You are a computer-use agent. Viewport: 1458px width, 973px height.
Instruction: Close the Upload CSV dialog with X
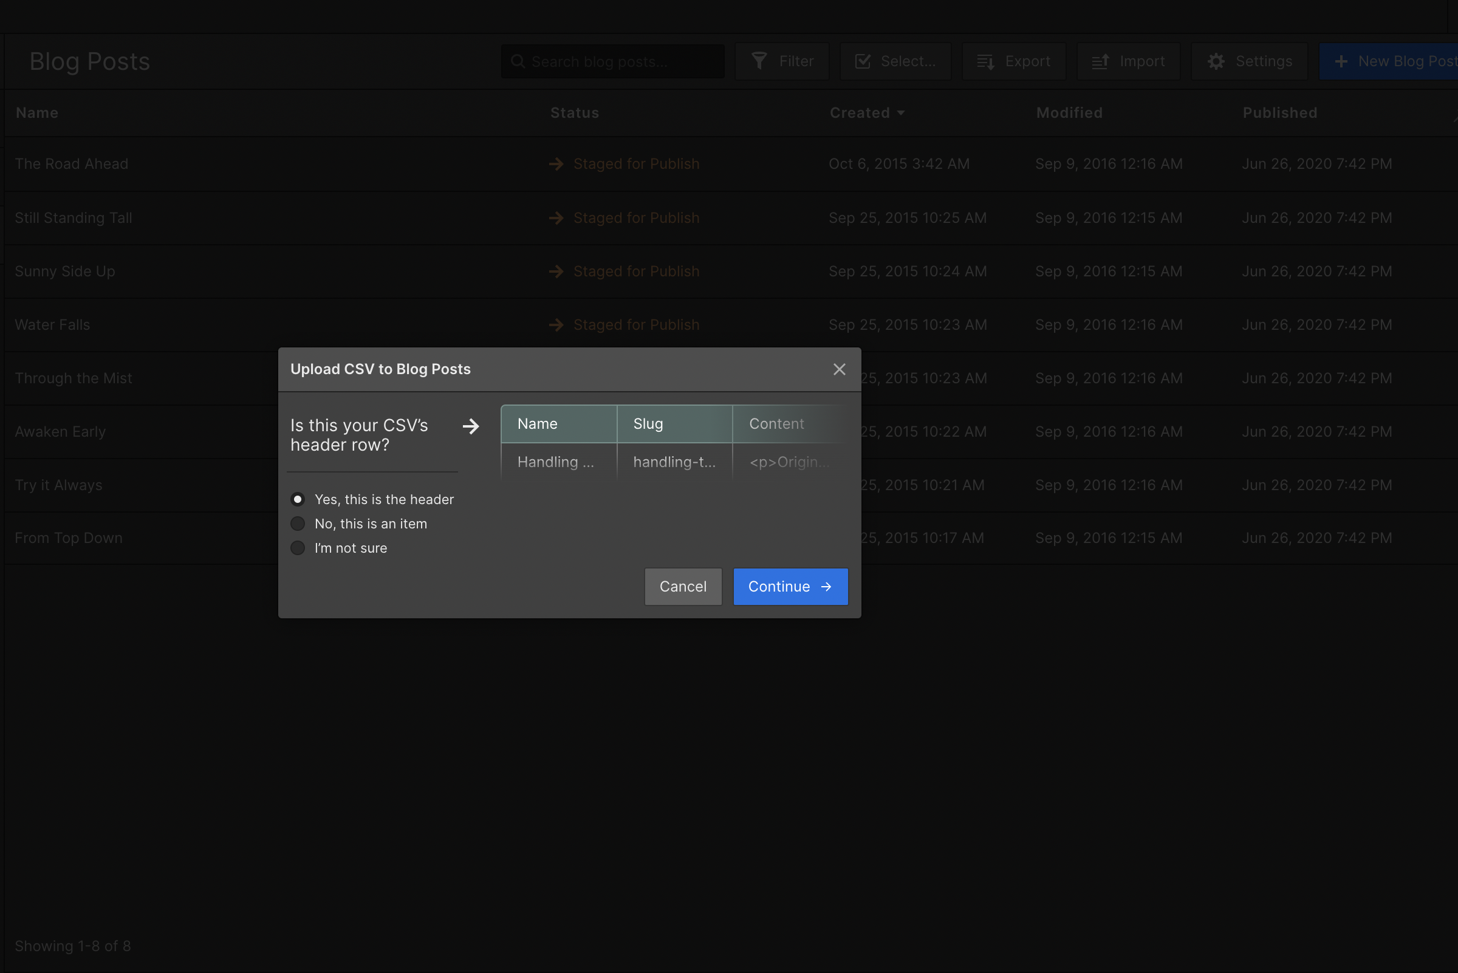coord(839,369)
